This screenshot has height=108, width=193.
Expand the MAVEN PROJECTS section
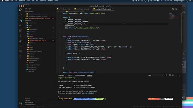[30, 105]
